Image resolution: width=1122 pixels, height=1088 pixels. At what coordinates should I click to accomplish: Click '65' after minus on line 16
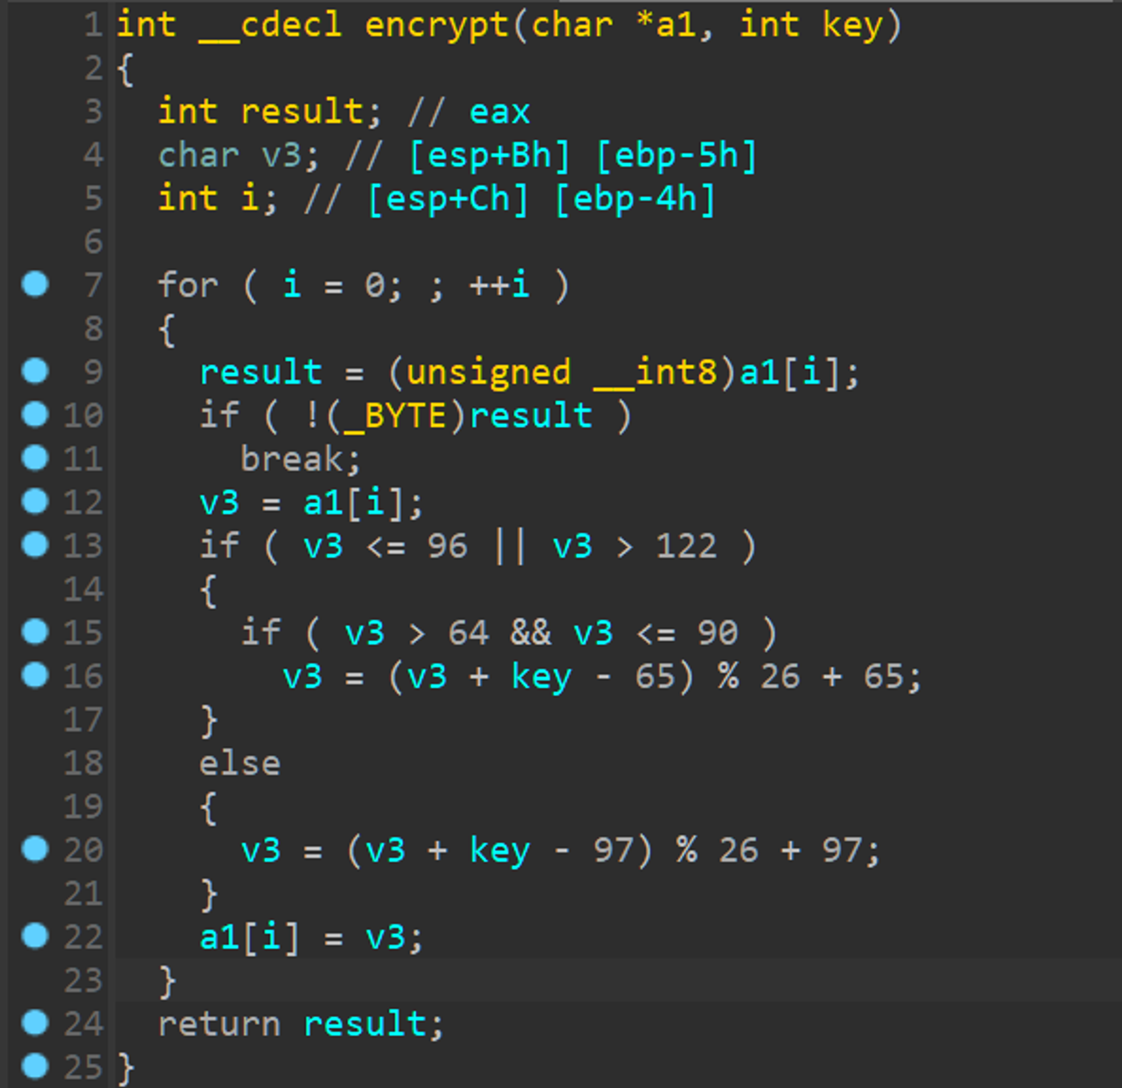[654, 676]
